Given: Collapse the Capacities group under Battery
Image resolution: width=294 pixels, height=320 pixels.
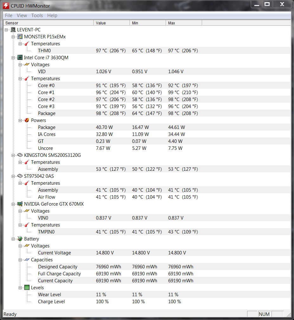Looking at the screenshot, I should 20,260.
